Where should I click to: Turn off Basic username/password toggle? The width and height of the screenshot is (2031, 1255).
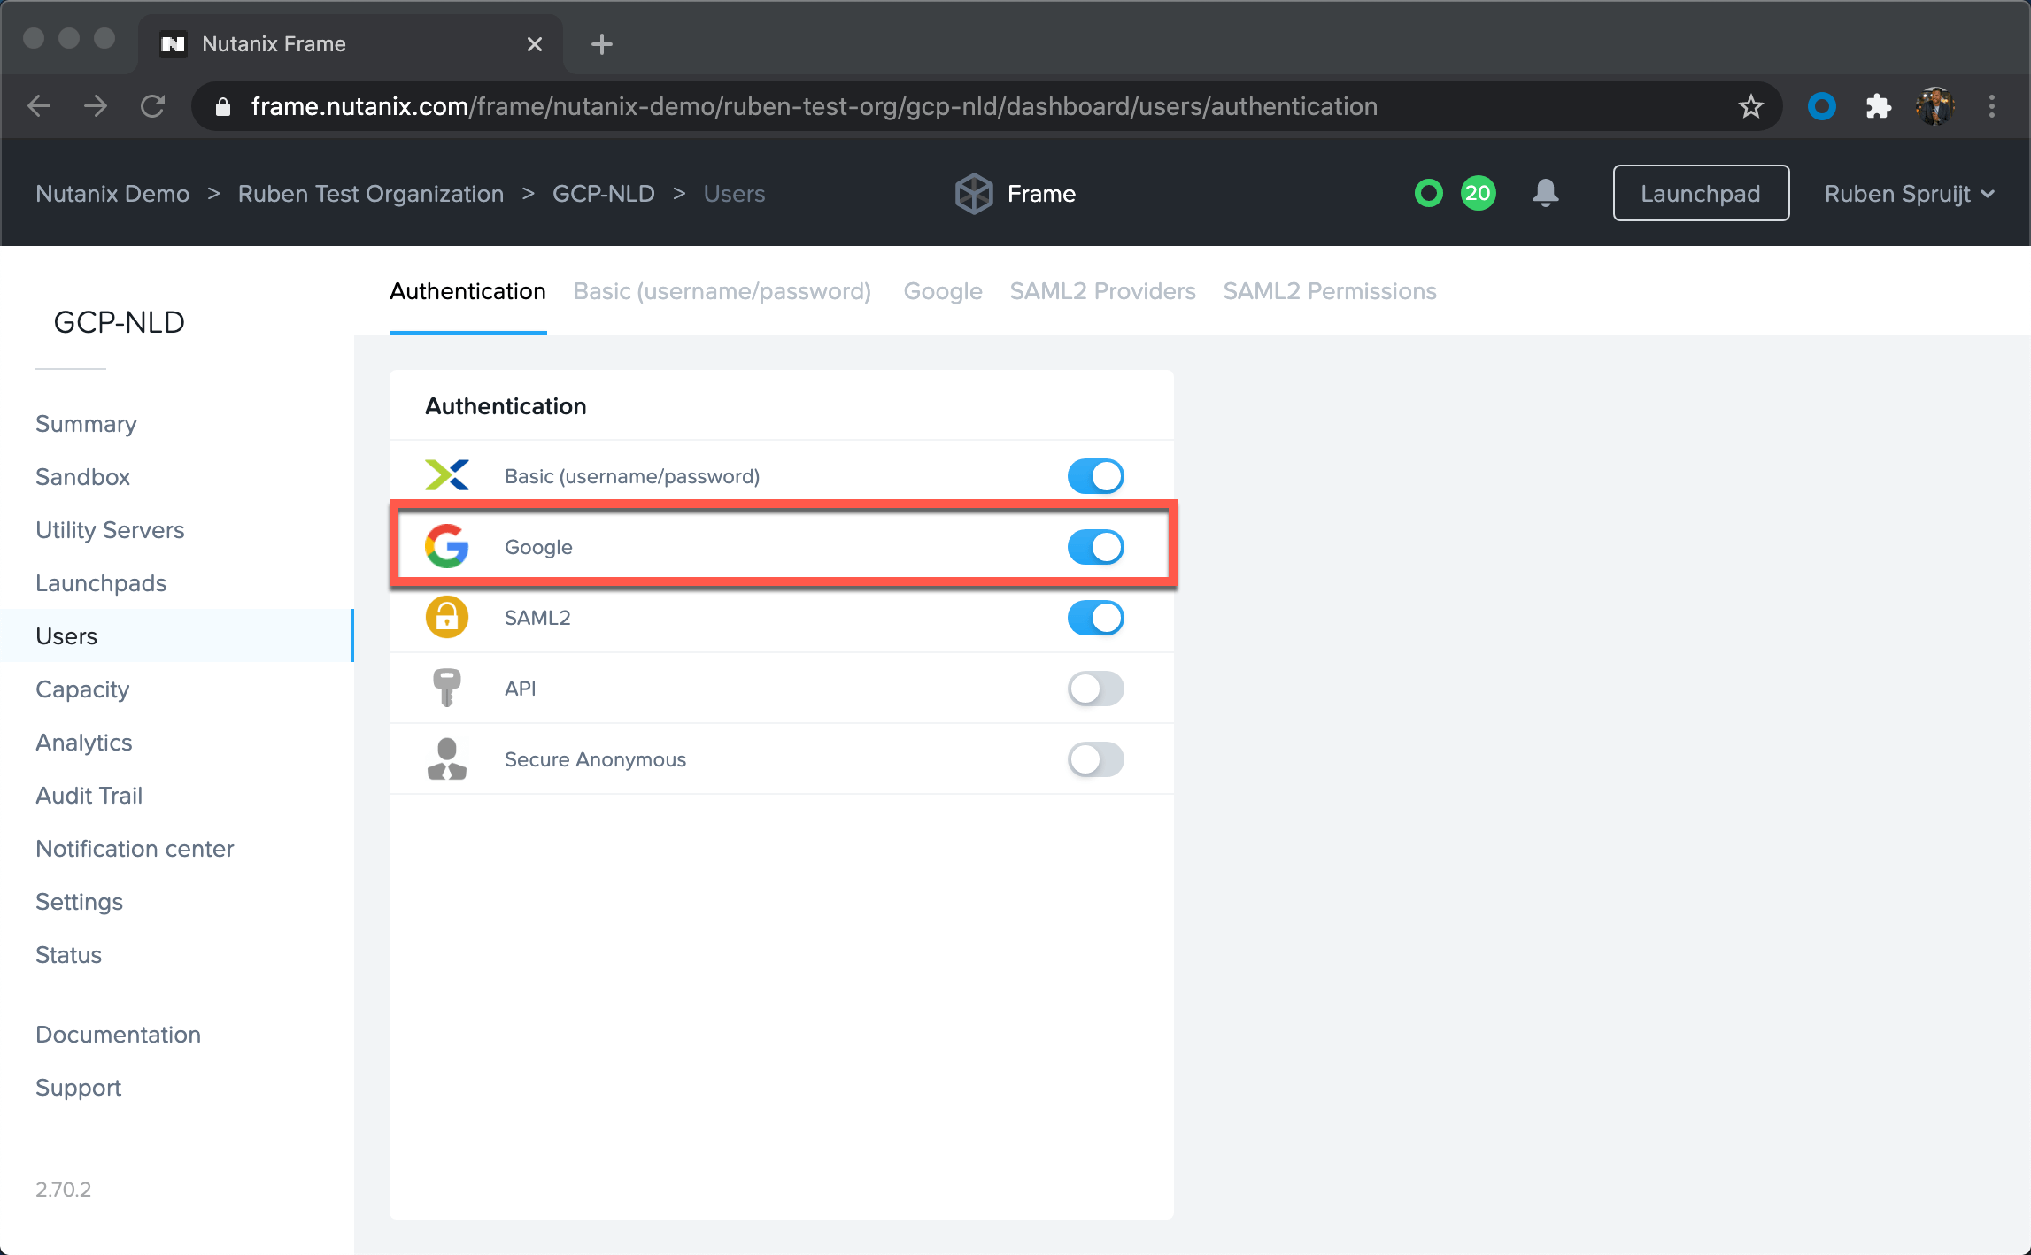pos(1095,476)
